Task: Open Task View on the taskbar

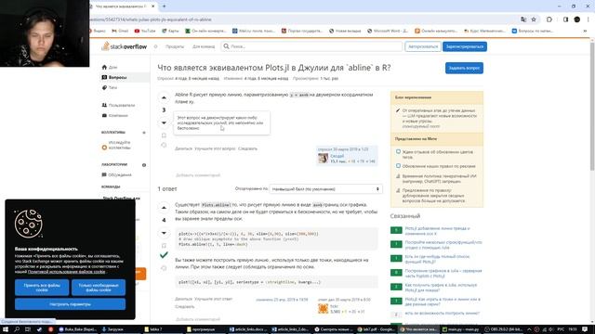Action: click(x=28, y=329)
